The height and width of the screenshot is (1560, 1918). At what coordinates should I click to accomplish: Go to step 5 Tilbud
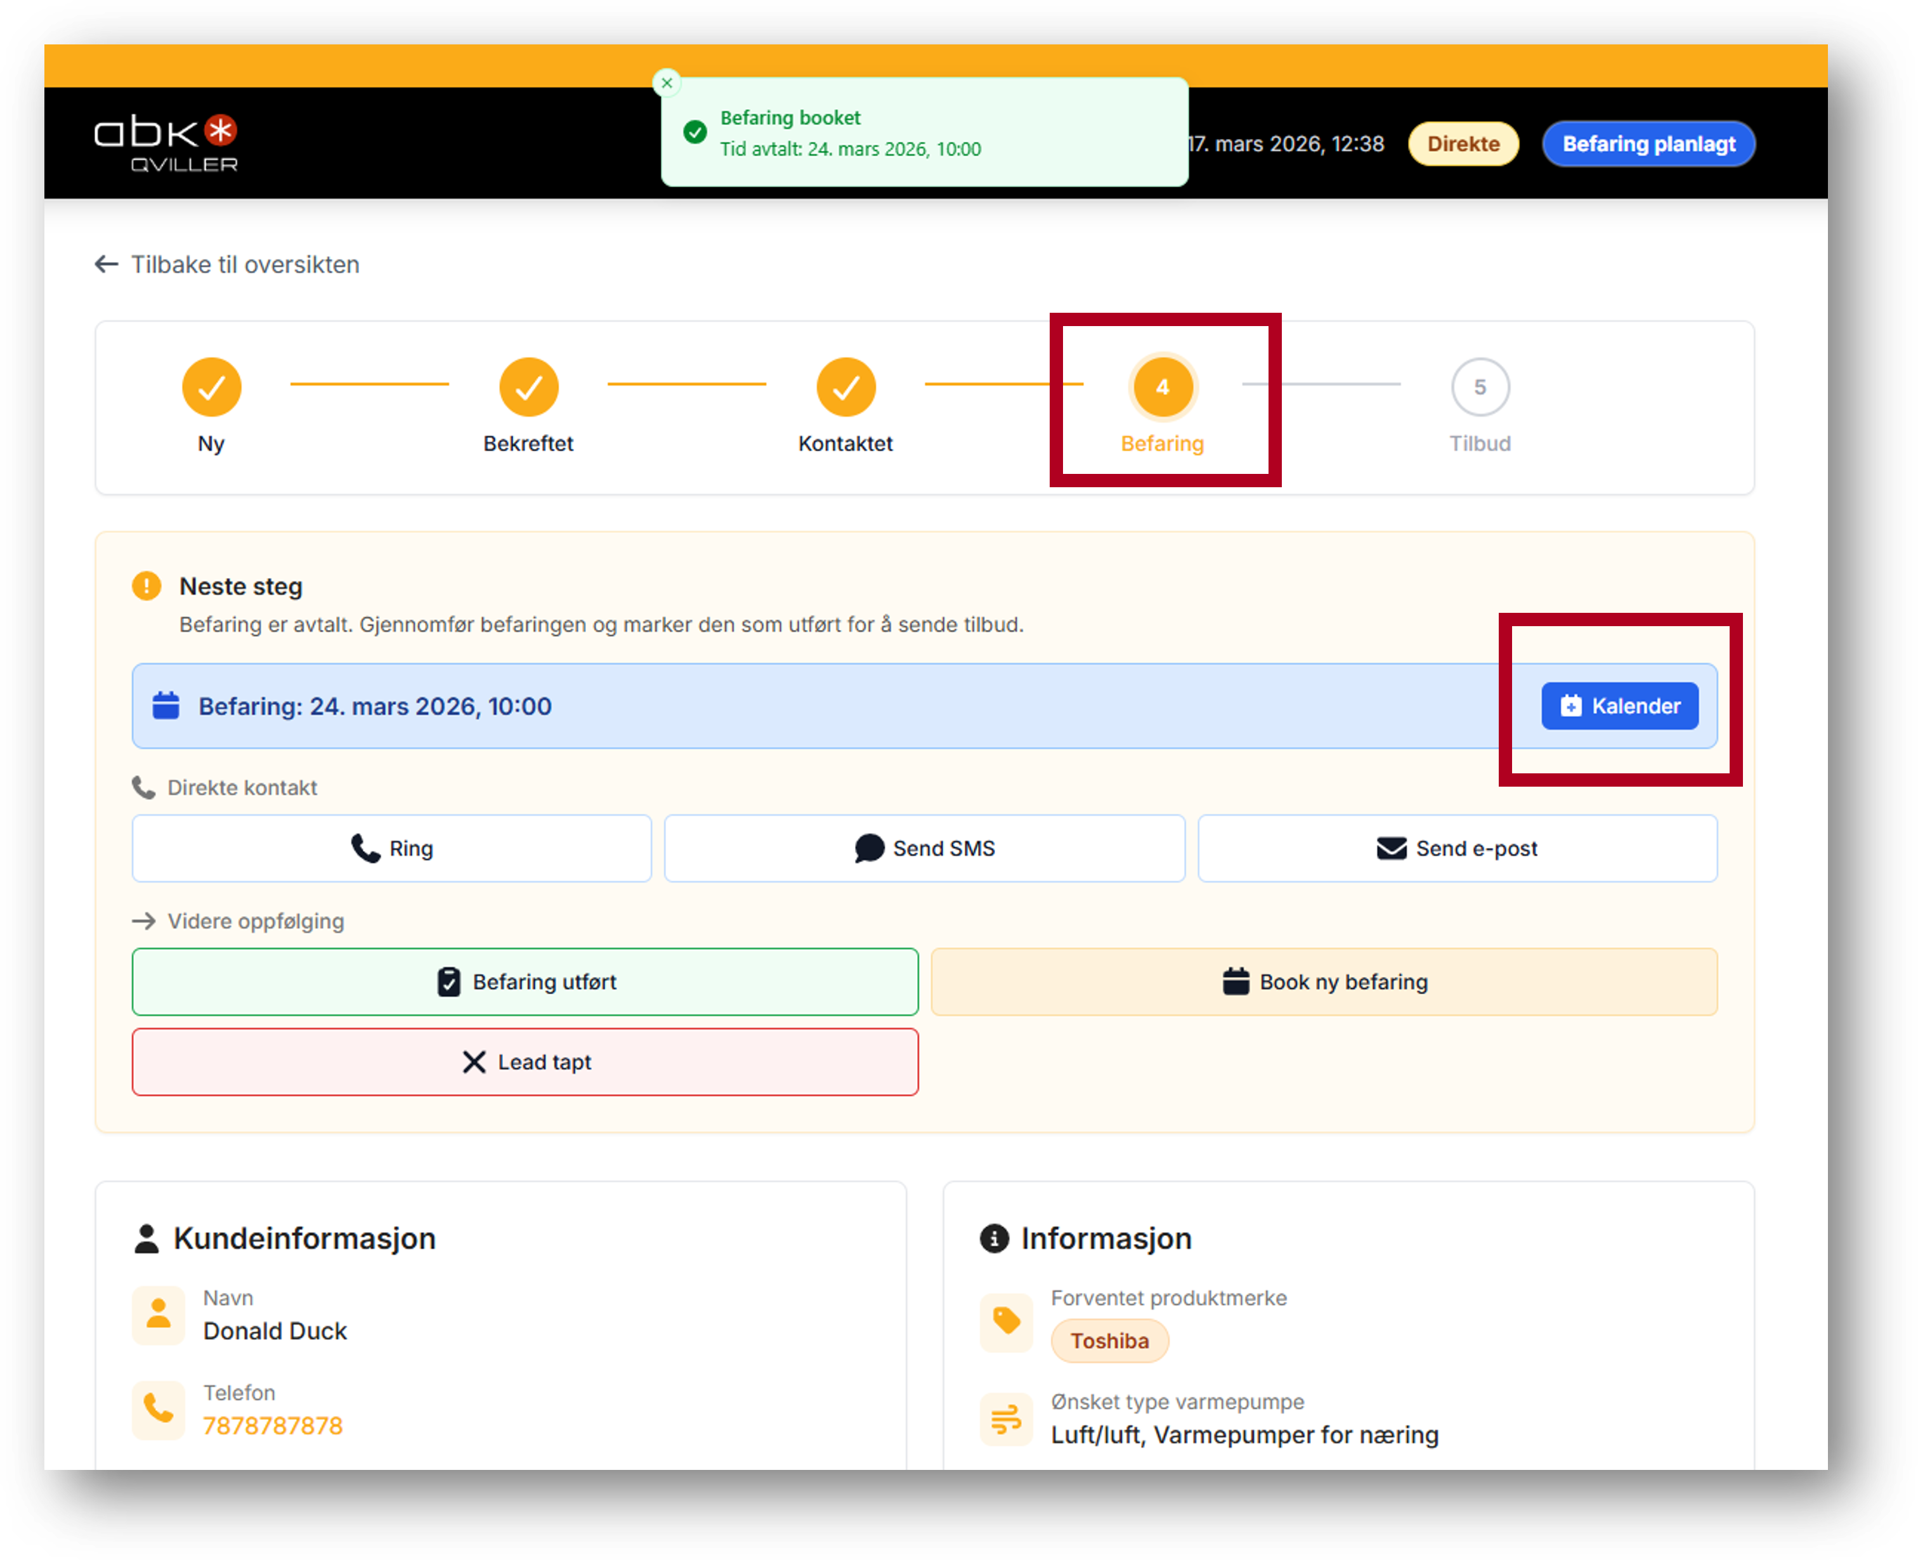[x=1480, y=388]
